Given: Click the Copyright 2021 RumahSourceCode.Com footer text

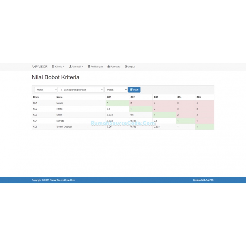Looking at the screenshot, I should click(53, 180).
